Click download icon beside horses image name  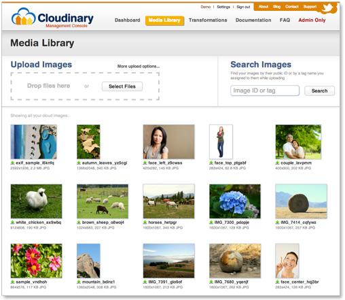coord(145,222)
